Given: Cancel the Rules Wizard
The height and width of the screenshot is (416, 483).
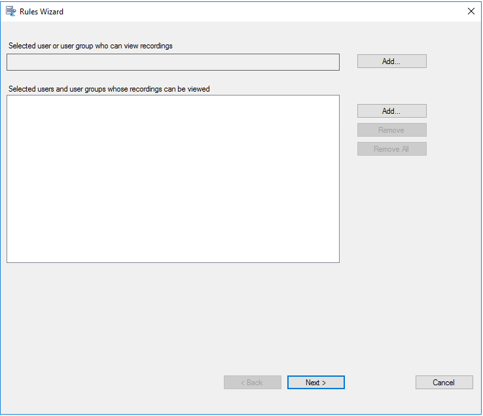Looking at the screenshot, I should [x=444, y=383].
